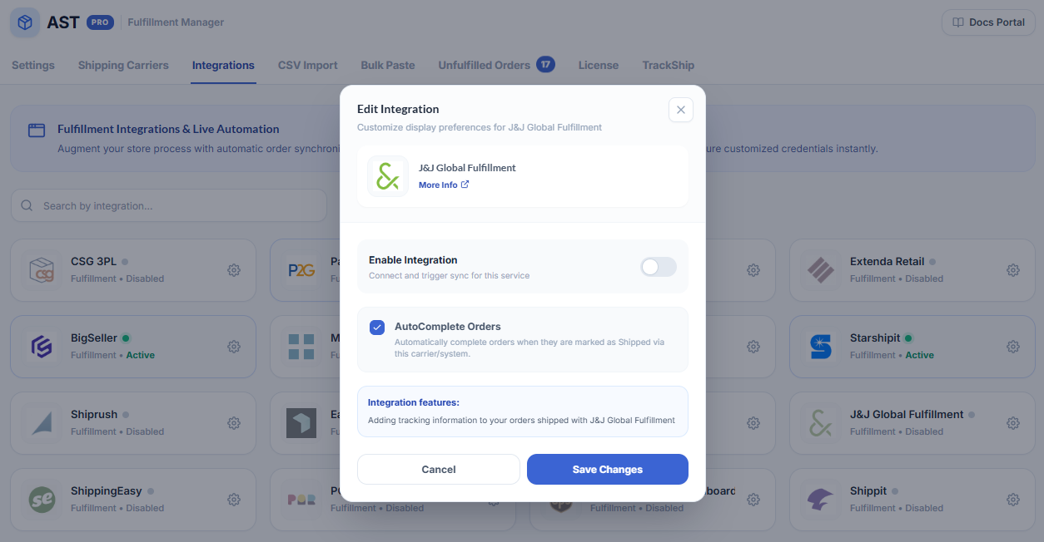Viewport: 1044px width, 542px height.
Task: Toggle the Enable Integration switch
Action: pyautogui.click(x=659, y=267)
